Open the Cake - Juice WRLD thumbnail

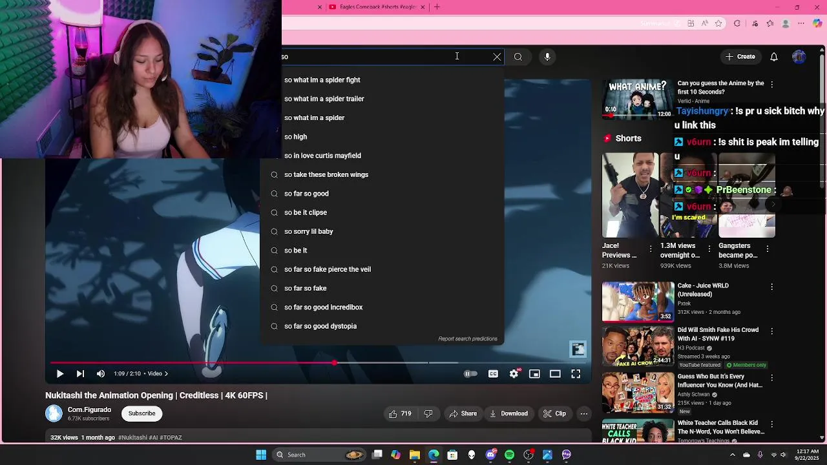click(638, 302)
